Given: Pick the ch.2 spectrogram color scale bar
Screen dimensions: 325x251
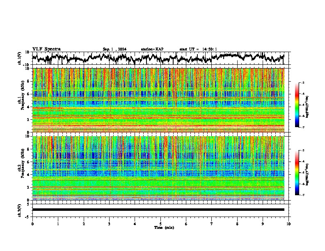Looking at the screenshot, I should (297, 173).
